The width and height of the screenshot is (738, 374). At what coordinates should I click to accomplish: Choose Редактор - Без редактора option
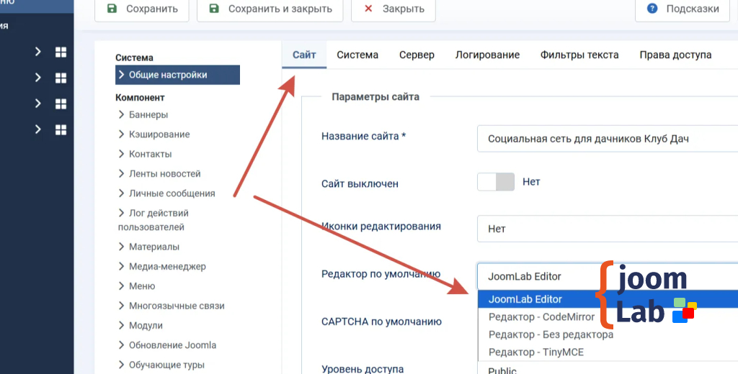(608, 334)
